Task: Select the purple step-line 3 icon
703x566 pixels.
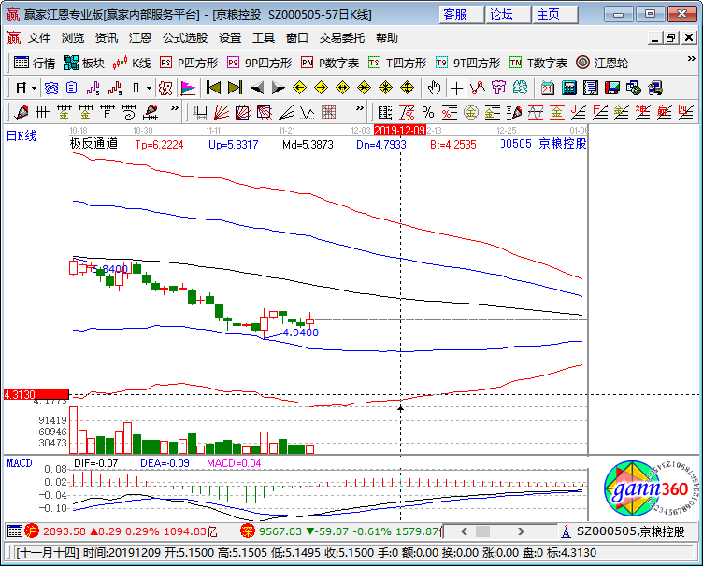Action: 93,88
